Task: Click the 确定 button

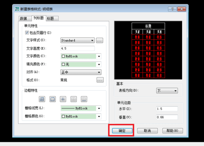Action: 122,131
